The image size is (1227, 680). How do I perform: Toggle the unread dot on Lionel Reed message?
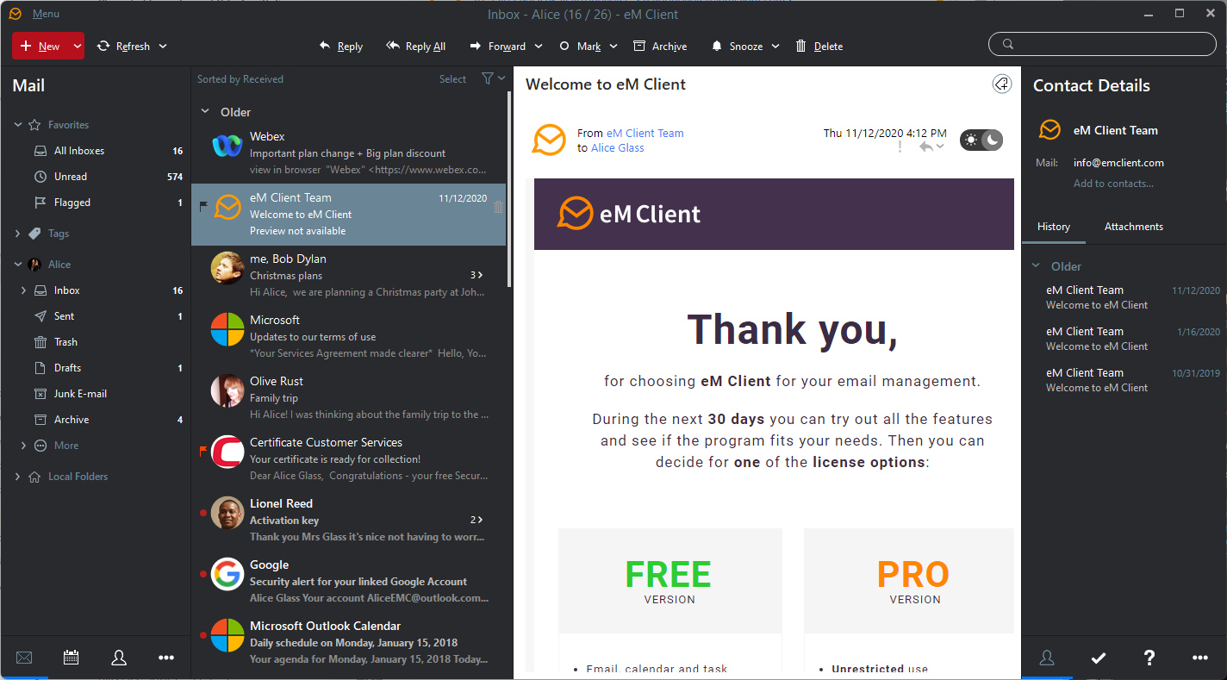(x=203, y=513)
